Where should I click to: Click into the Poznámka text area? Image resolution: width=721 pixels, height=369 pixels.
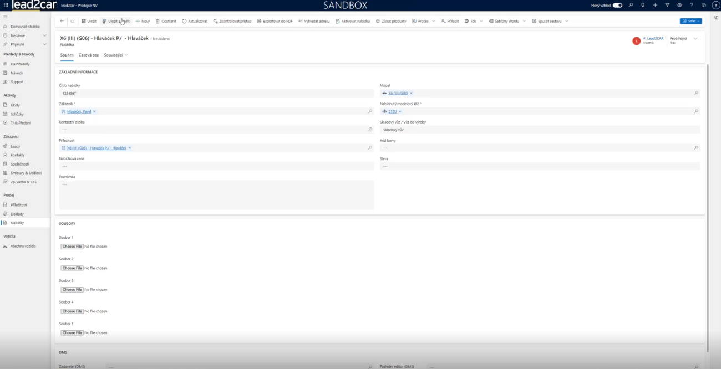216,194
